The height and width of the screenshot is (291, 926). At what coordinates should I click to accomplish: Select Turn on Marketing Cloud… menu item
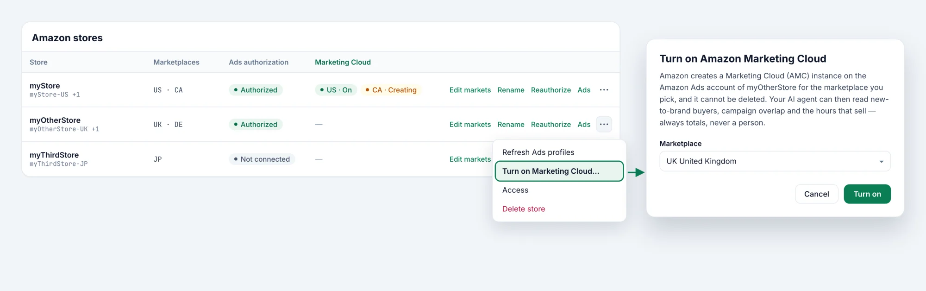pyautogui.click(x=559, y=171)
